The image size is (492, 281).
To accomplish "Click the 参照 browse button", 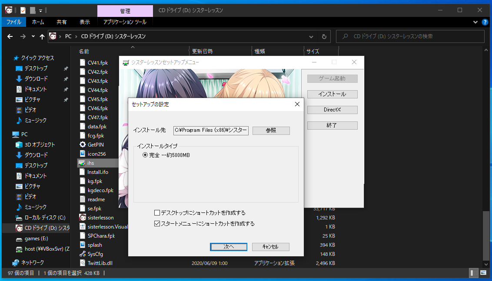I will click(x=271, y=131).
